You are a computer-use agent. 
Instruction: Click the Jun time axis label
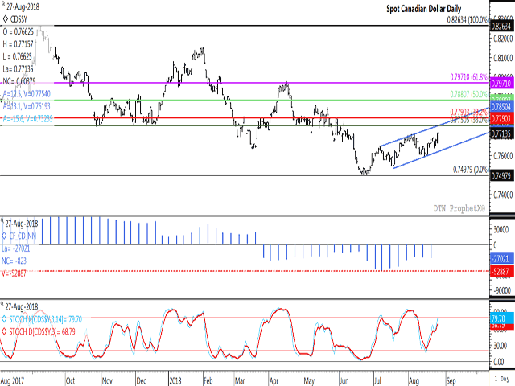click(x=344, y=380)
